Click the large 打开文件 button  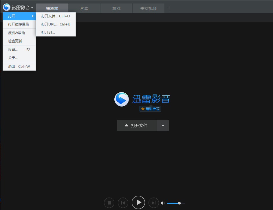point(137,126)
